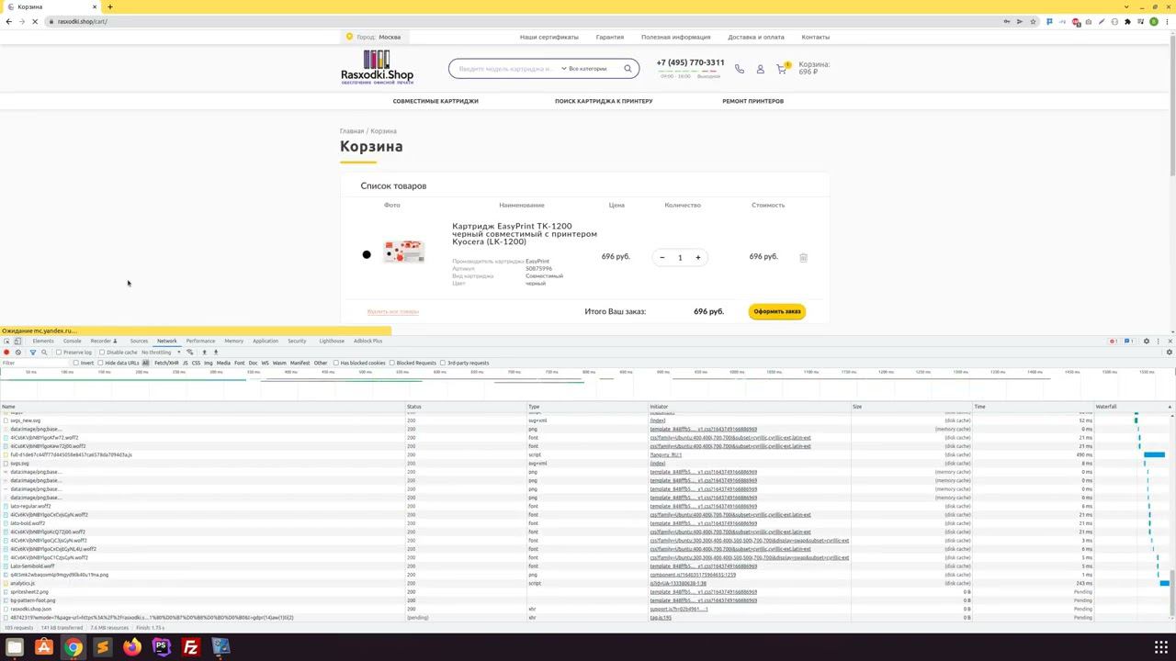Click the DevTools inspect element picker icon
Screen dimensions: 1176x661
click(x=6, y=342)
